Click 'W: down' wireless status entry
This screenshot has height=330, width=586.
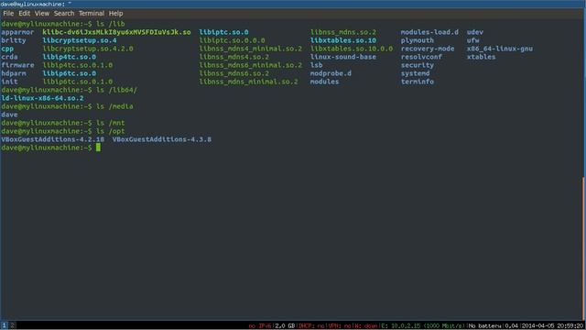[366, 326]
